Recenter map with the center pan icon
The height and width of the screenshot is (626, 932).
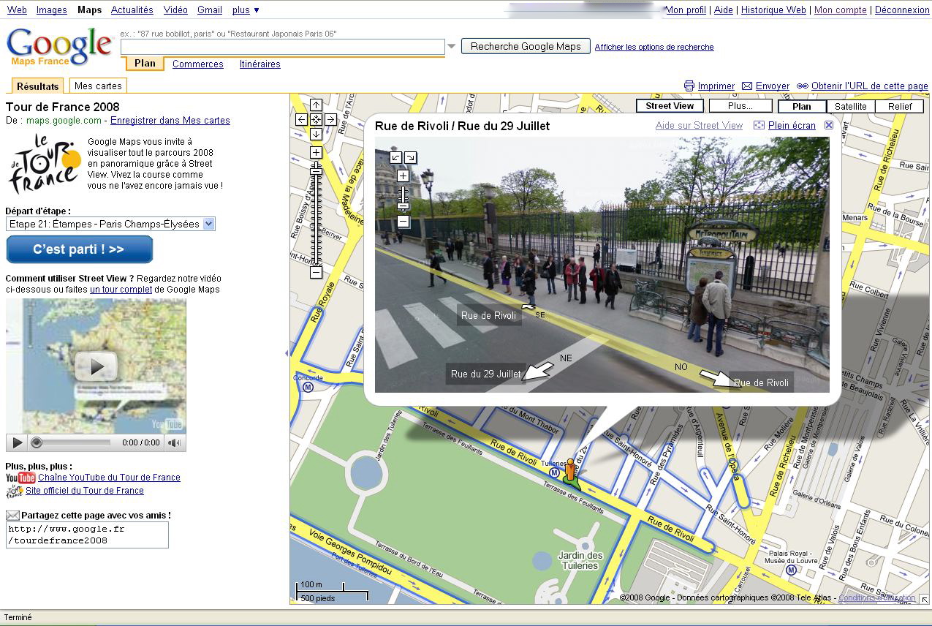(316, 119)
